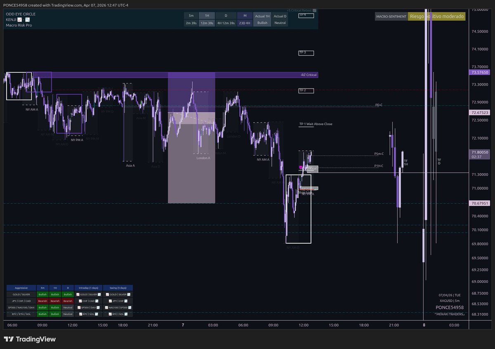Click Neutral D cell in SP500 / NAS100 / DAX row
The width and height of the screenshot is (495, 349).
(68, 307)
